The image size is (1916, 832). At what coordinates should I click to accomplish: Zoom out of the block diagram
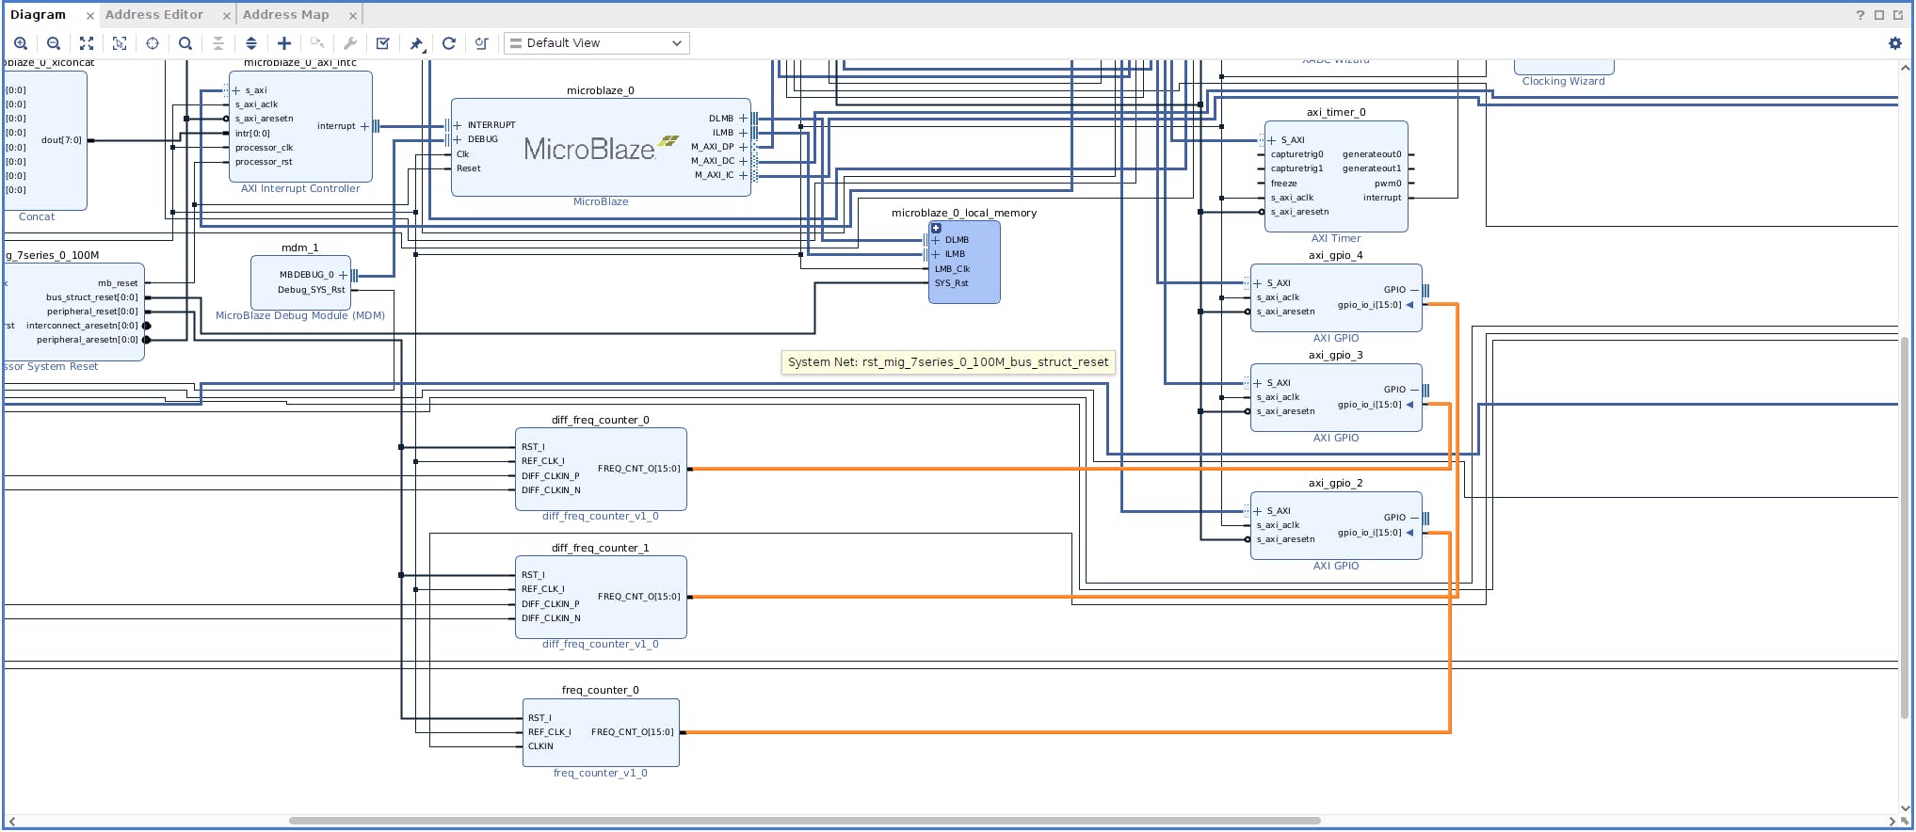54,43
